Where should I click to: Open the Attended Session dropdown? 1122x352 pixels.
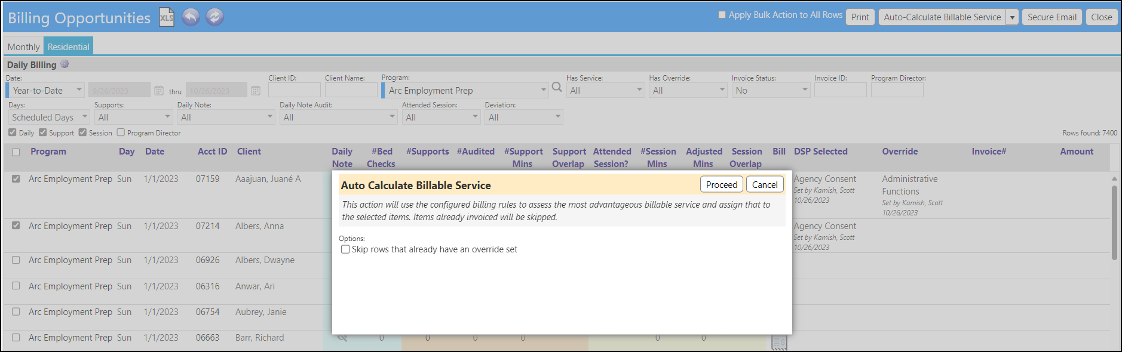pyautogui.click(x=441, y=117)
